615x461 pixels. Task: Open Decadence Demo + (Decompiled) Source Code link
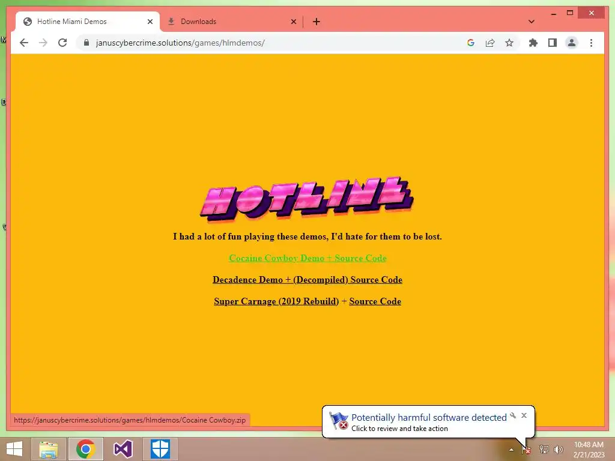coord(307,280)
